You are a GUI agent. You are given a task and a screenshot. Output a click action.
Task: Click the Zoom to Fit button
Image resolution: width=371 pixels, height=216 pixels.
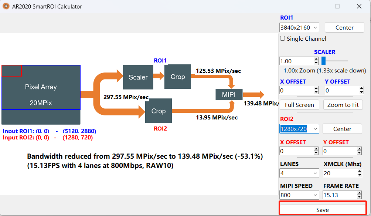pyautogui.click(x=343, y=105)
